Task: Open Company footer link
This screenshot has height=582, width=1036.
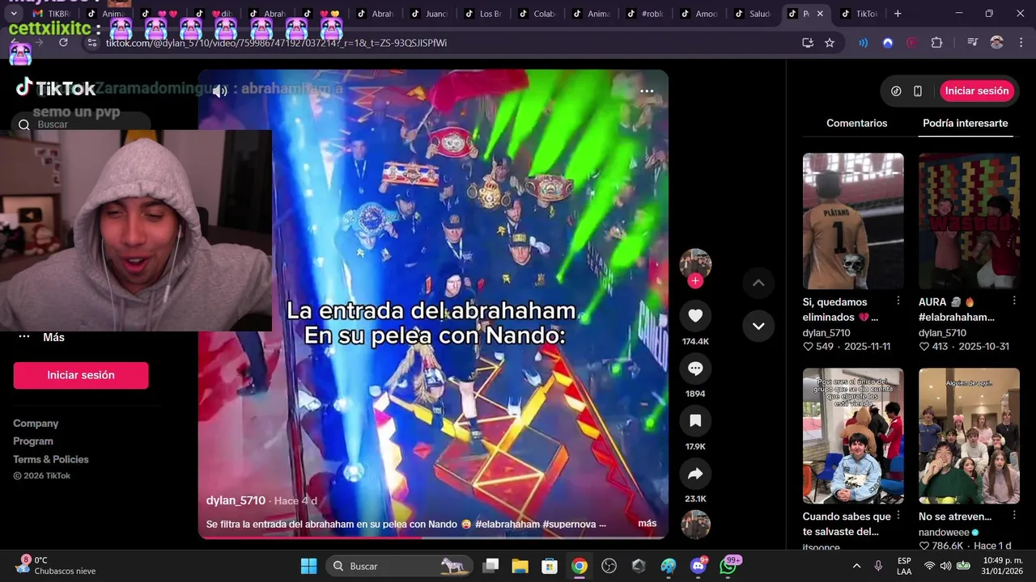Action: pyautogui.click(x=36, y=424)
